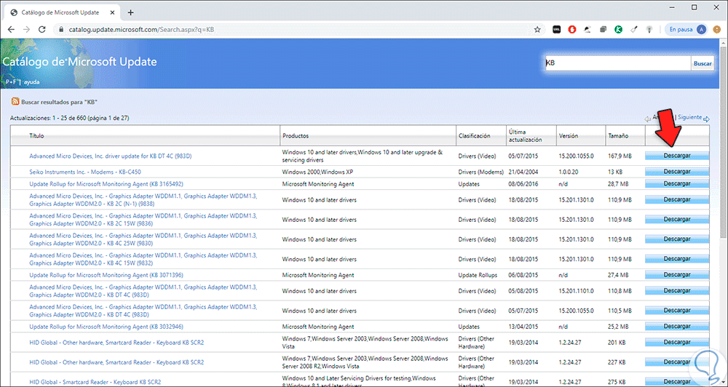Open the P+F link in header
This screenshot has height=387, width=728.
click(x=11, y=81)
